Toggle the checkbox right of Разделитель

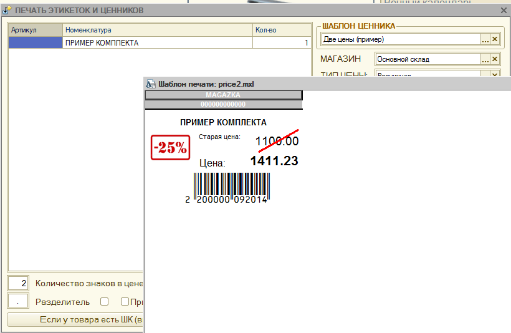pos(104,301)
